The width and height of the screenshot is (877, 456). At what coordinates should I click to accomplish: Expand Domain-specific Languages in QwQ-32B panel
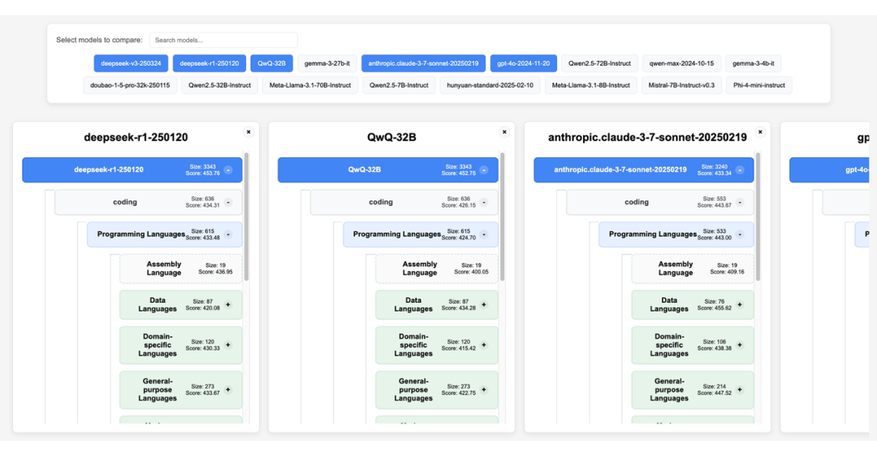[484, 345]
